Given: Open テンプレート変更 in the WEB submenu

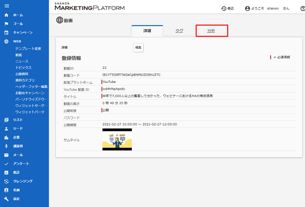Looking at the screenshot, I should click(x=28, y=49).
